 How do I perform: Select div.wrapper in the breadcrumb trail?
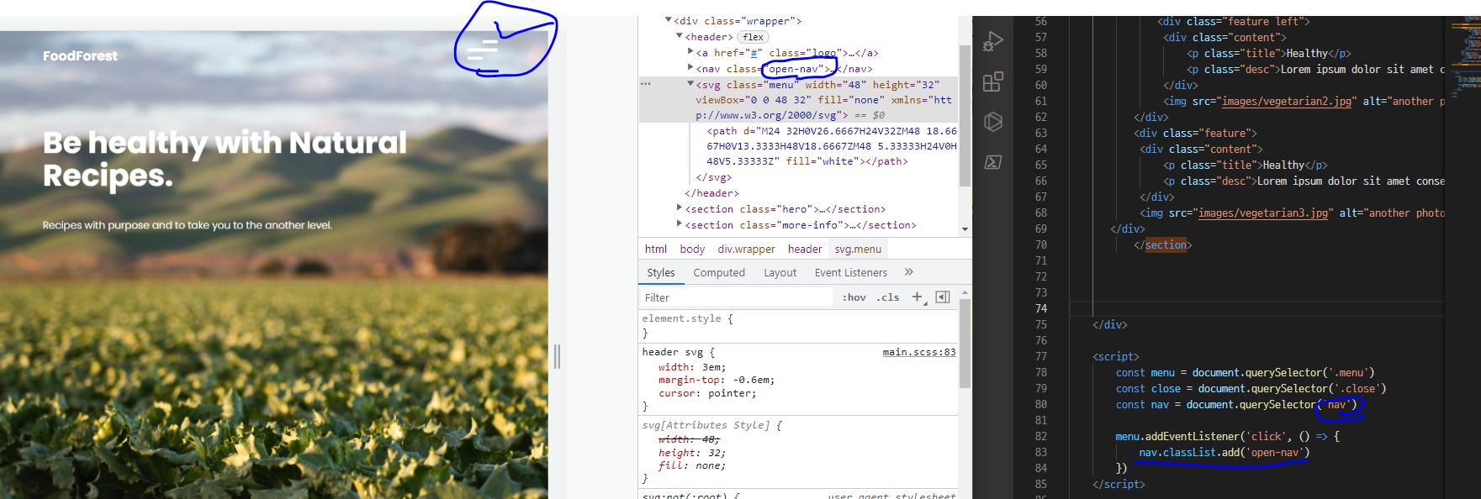[x=746, y=249]
